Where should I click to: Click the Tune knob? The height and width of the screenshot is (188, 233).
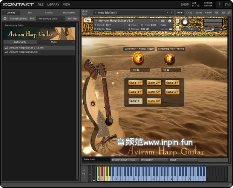185,22
